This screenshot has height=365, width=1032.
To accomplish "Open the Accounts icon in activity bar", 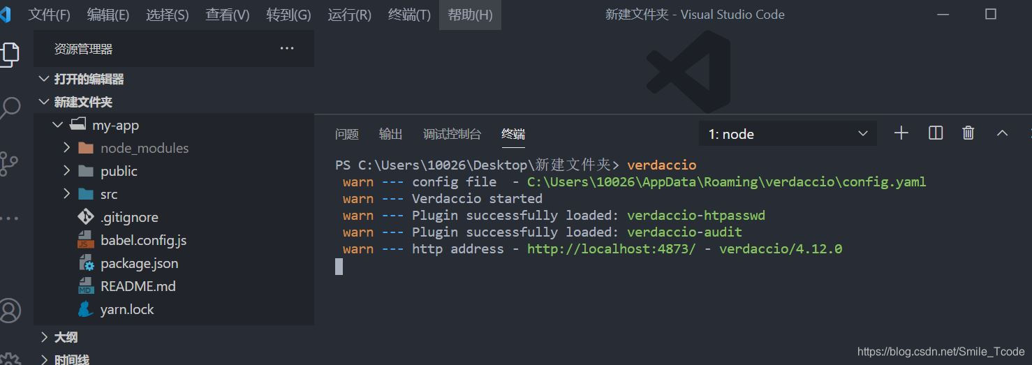I will click(9, 310).
